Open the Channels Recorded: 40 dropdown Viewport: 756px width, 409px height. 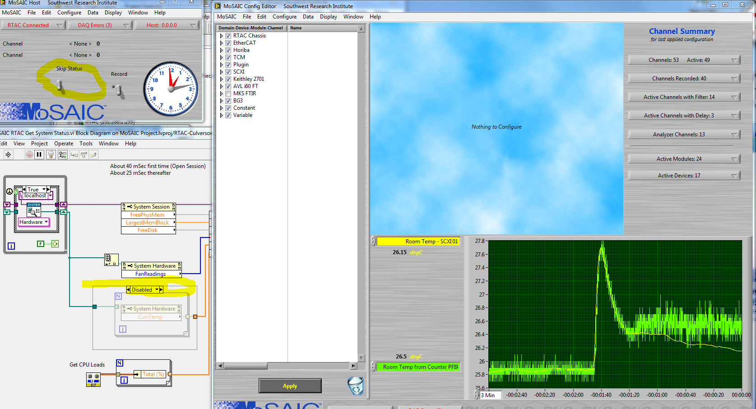pyautogui.click(x=684, y=79)
